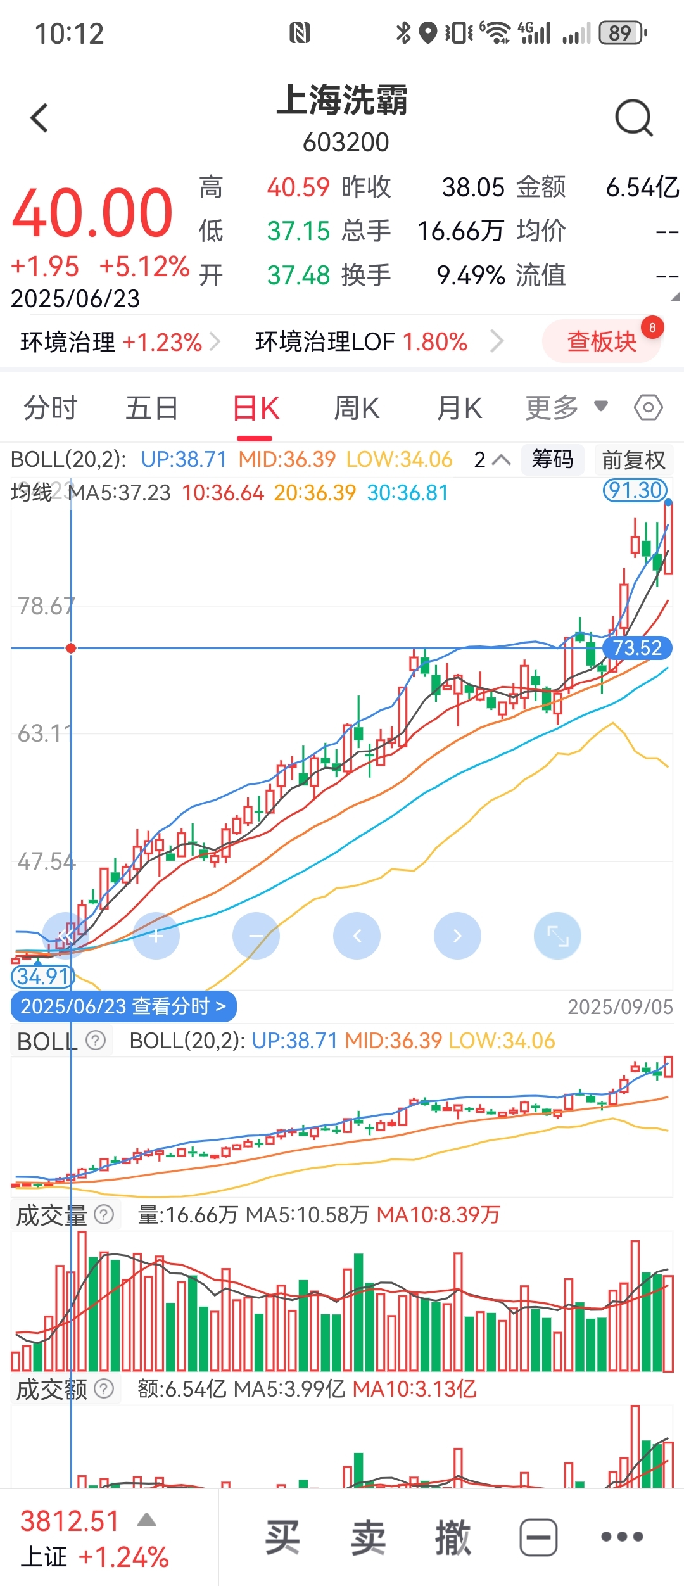Expand quote details corner triangle
The image size is (684, 1586).
tap(674, 295)
